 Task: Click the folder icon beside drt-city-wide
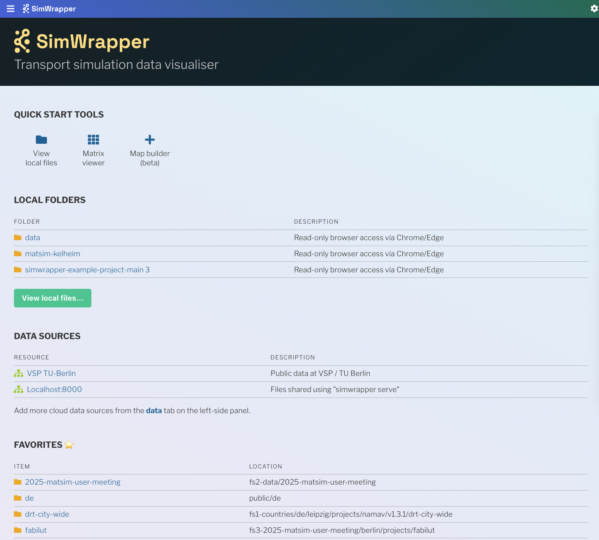point(18,514)
